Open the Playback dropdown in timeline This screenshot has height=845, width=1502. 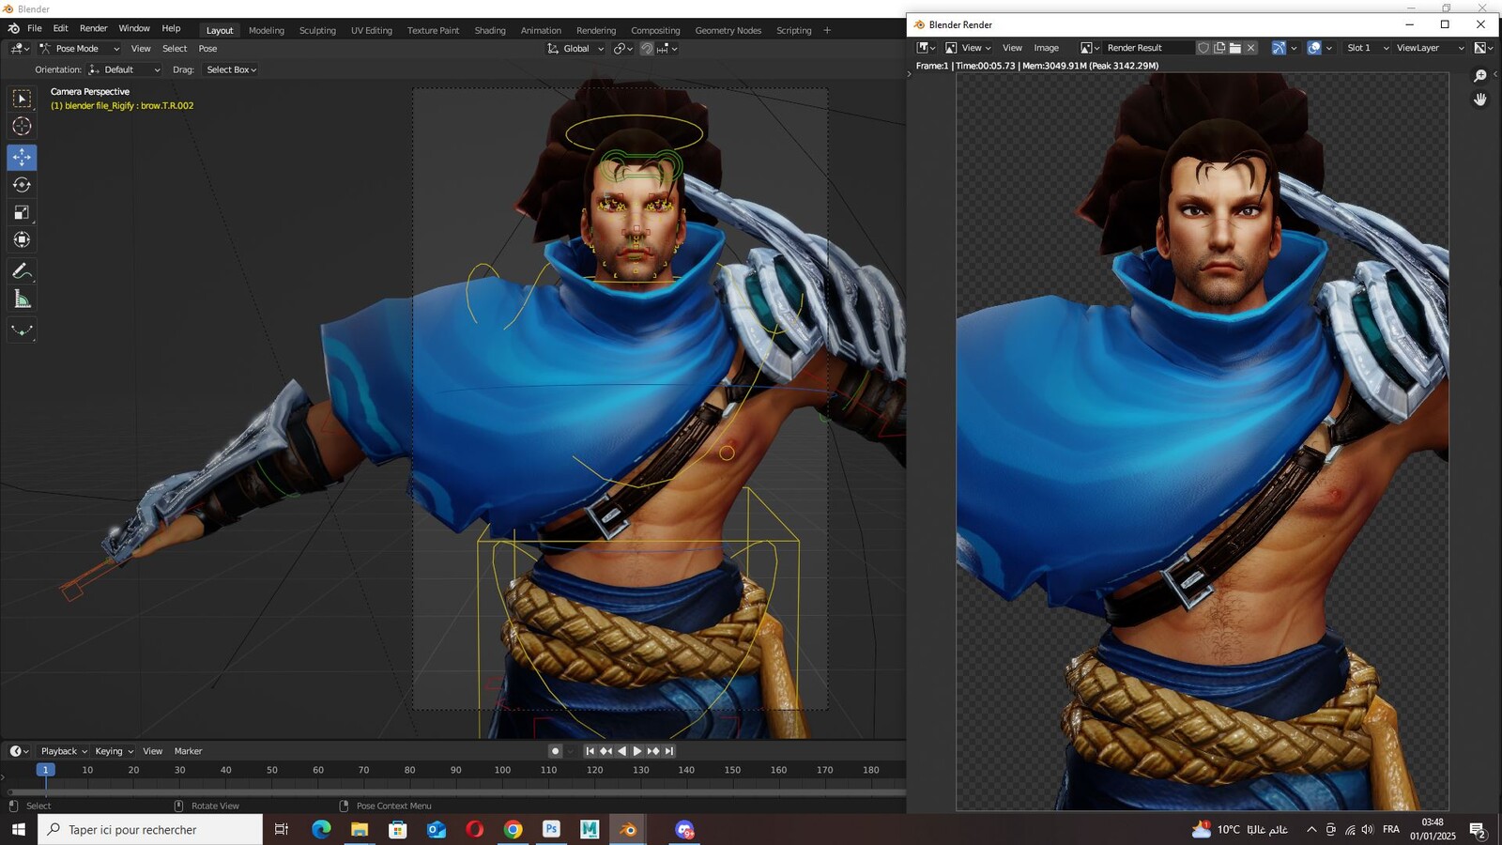pyautogui.click(x=64, y=751)
